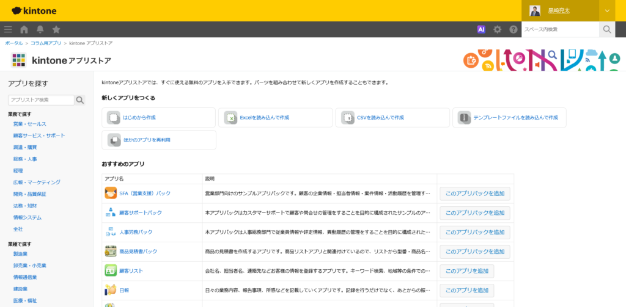Add 顧客サポートパック with its add button
Screen dimensions: 626x307
click(x=475, y=213)
